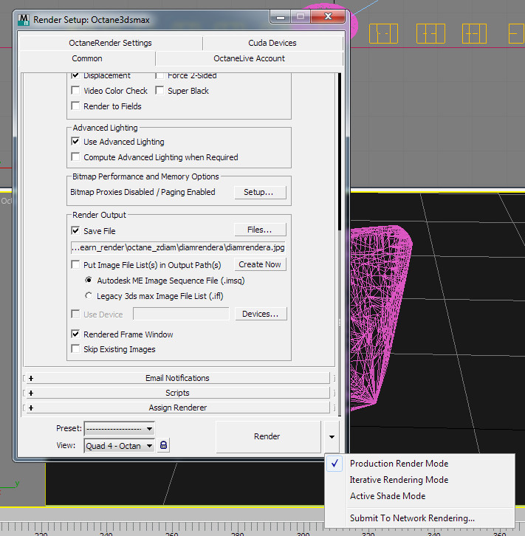
Task: Open the Common tab
Action: point(87,58)
